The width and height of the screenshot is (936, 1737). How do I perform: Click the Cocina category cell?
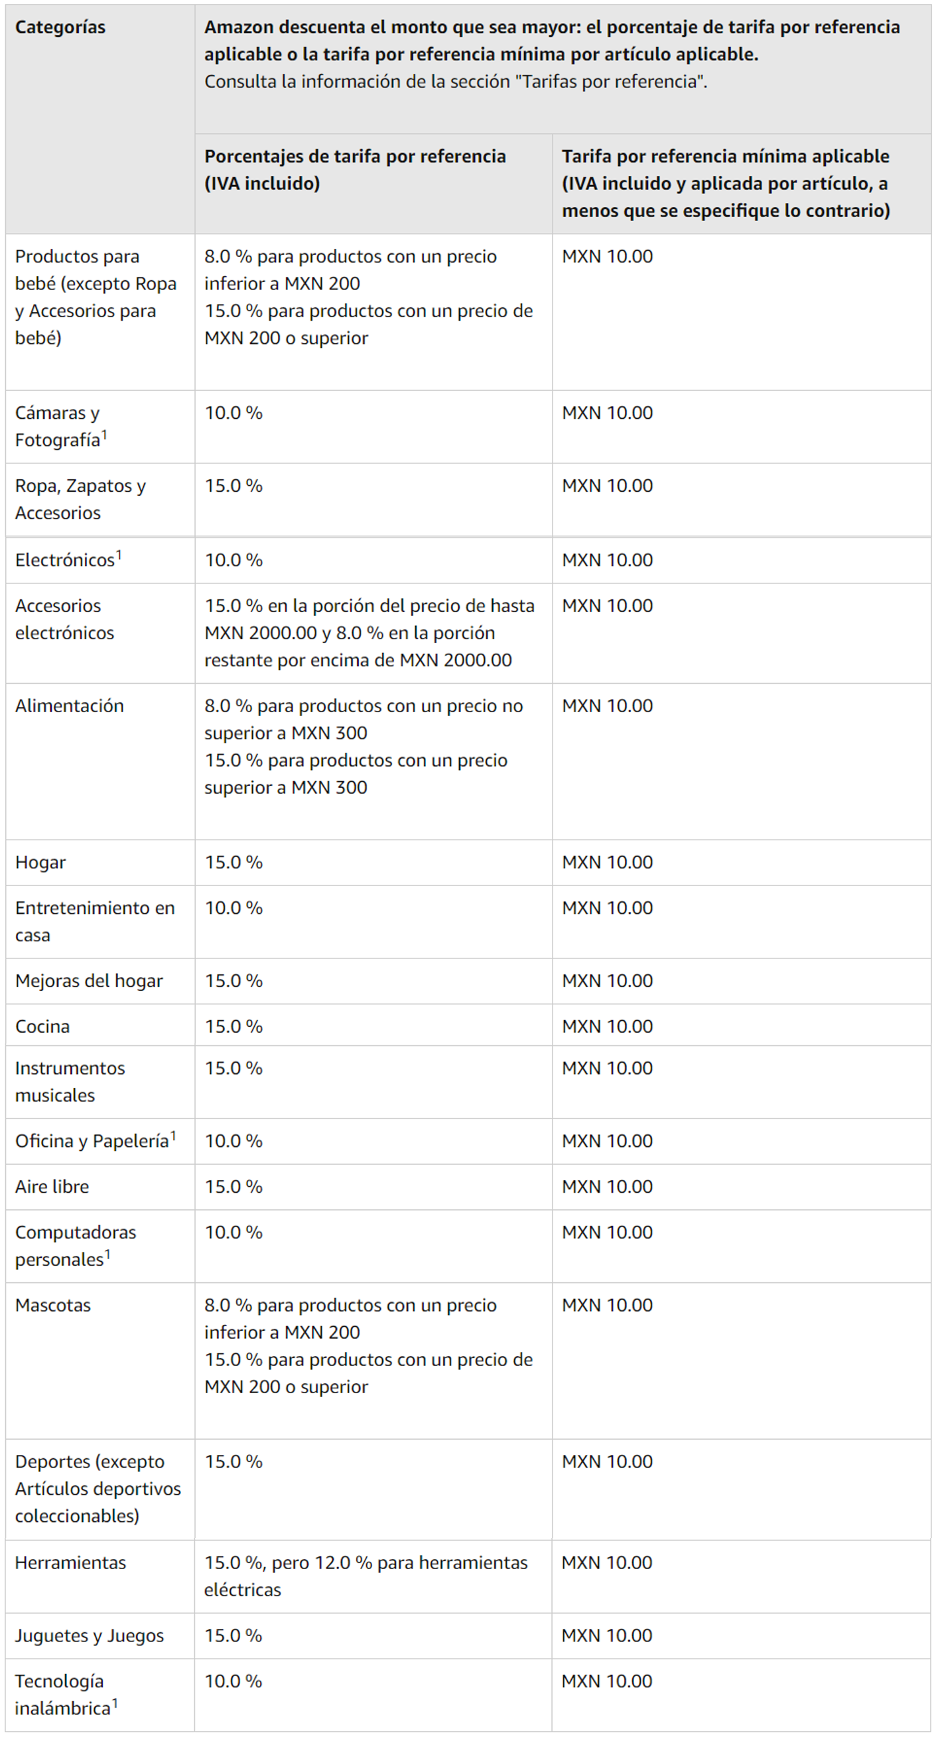pyautogui.click(x=42, y=1027)
